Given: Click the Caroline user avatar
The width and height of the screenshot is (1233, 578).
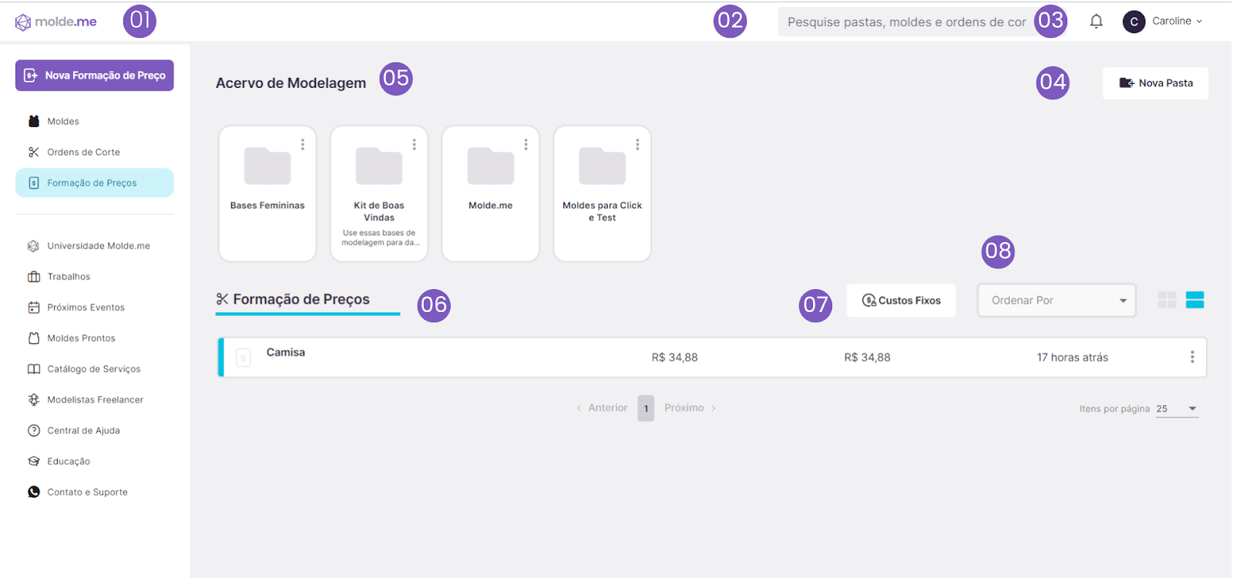Looking at the screenshot, I should 1134,22.
